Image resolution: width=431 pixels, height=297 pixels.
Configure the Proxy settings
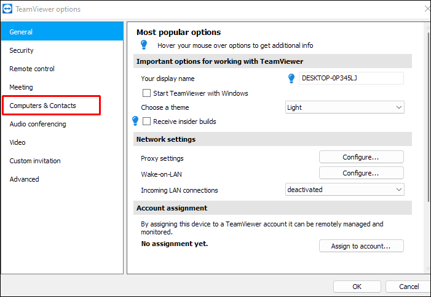(361, 157)
